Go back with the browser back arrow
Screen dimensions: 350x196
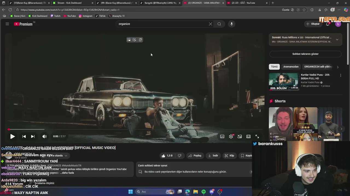click(4, 10)
